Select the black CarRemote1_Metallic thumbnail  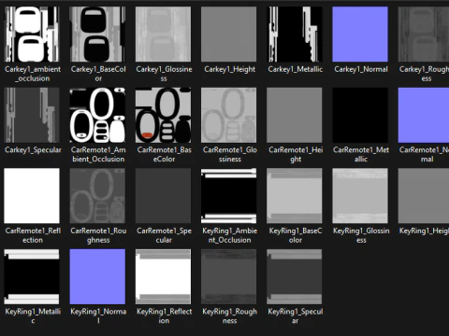point(360,115)
